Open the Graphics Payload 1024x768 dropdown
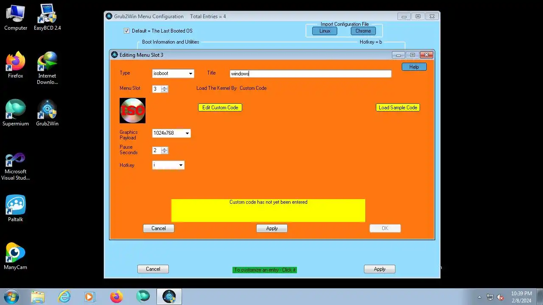This screenshot has width=543, height=305. [x=171, y=133]
